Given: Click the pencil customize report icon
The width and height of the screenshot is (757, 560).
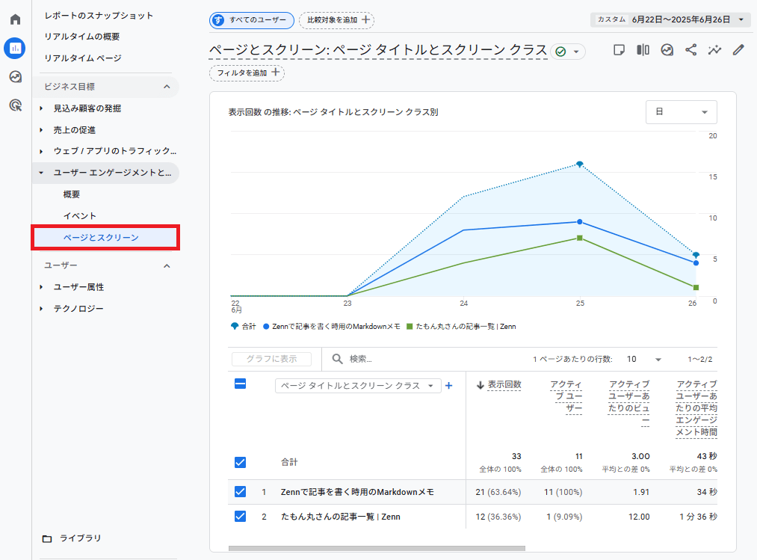Looking at the screenshot, I should 738,50.
